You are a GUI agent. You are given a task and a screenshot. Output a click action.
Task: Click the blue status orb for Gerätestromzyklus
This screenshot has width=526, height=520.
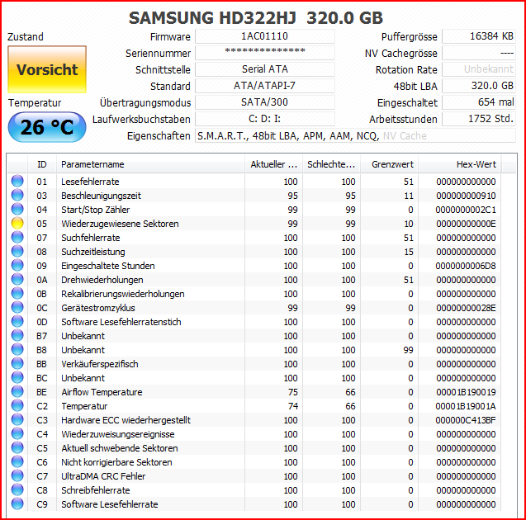point(17,308)
